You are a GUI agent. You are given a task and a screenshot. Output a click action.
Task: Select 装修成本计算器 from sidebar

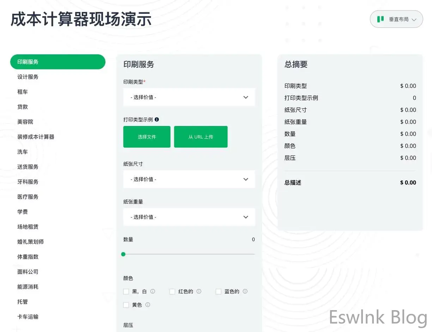click(x=36, y=137)
